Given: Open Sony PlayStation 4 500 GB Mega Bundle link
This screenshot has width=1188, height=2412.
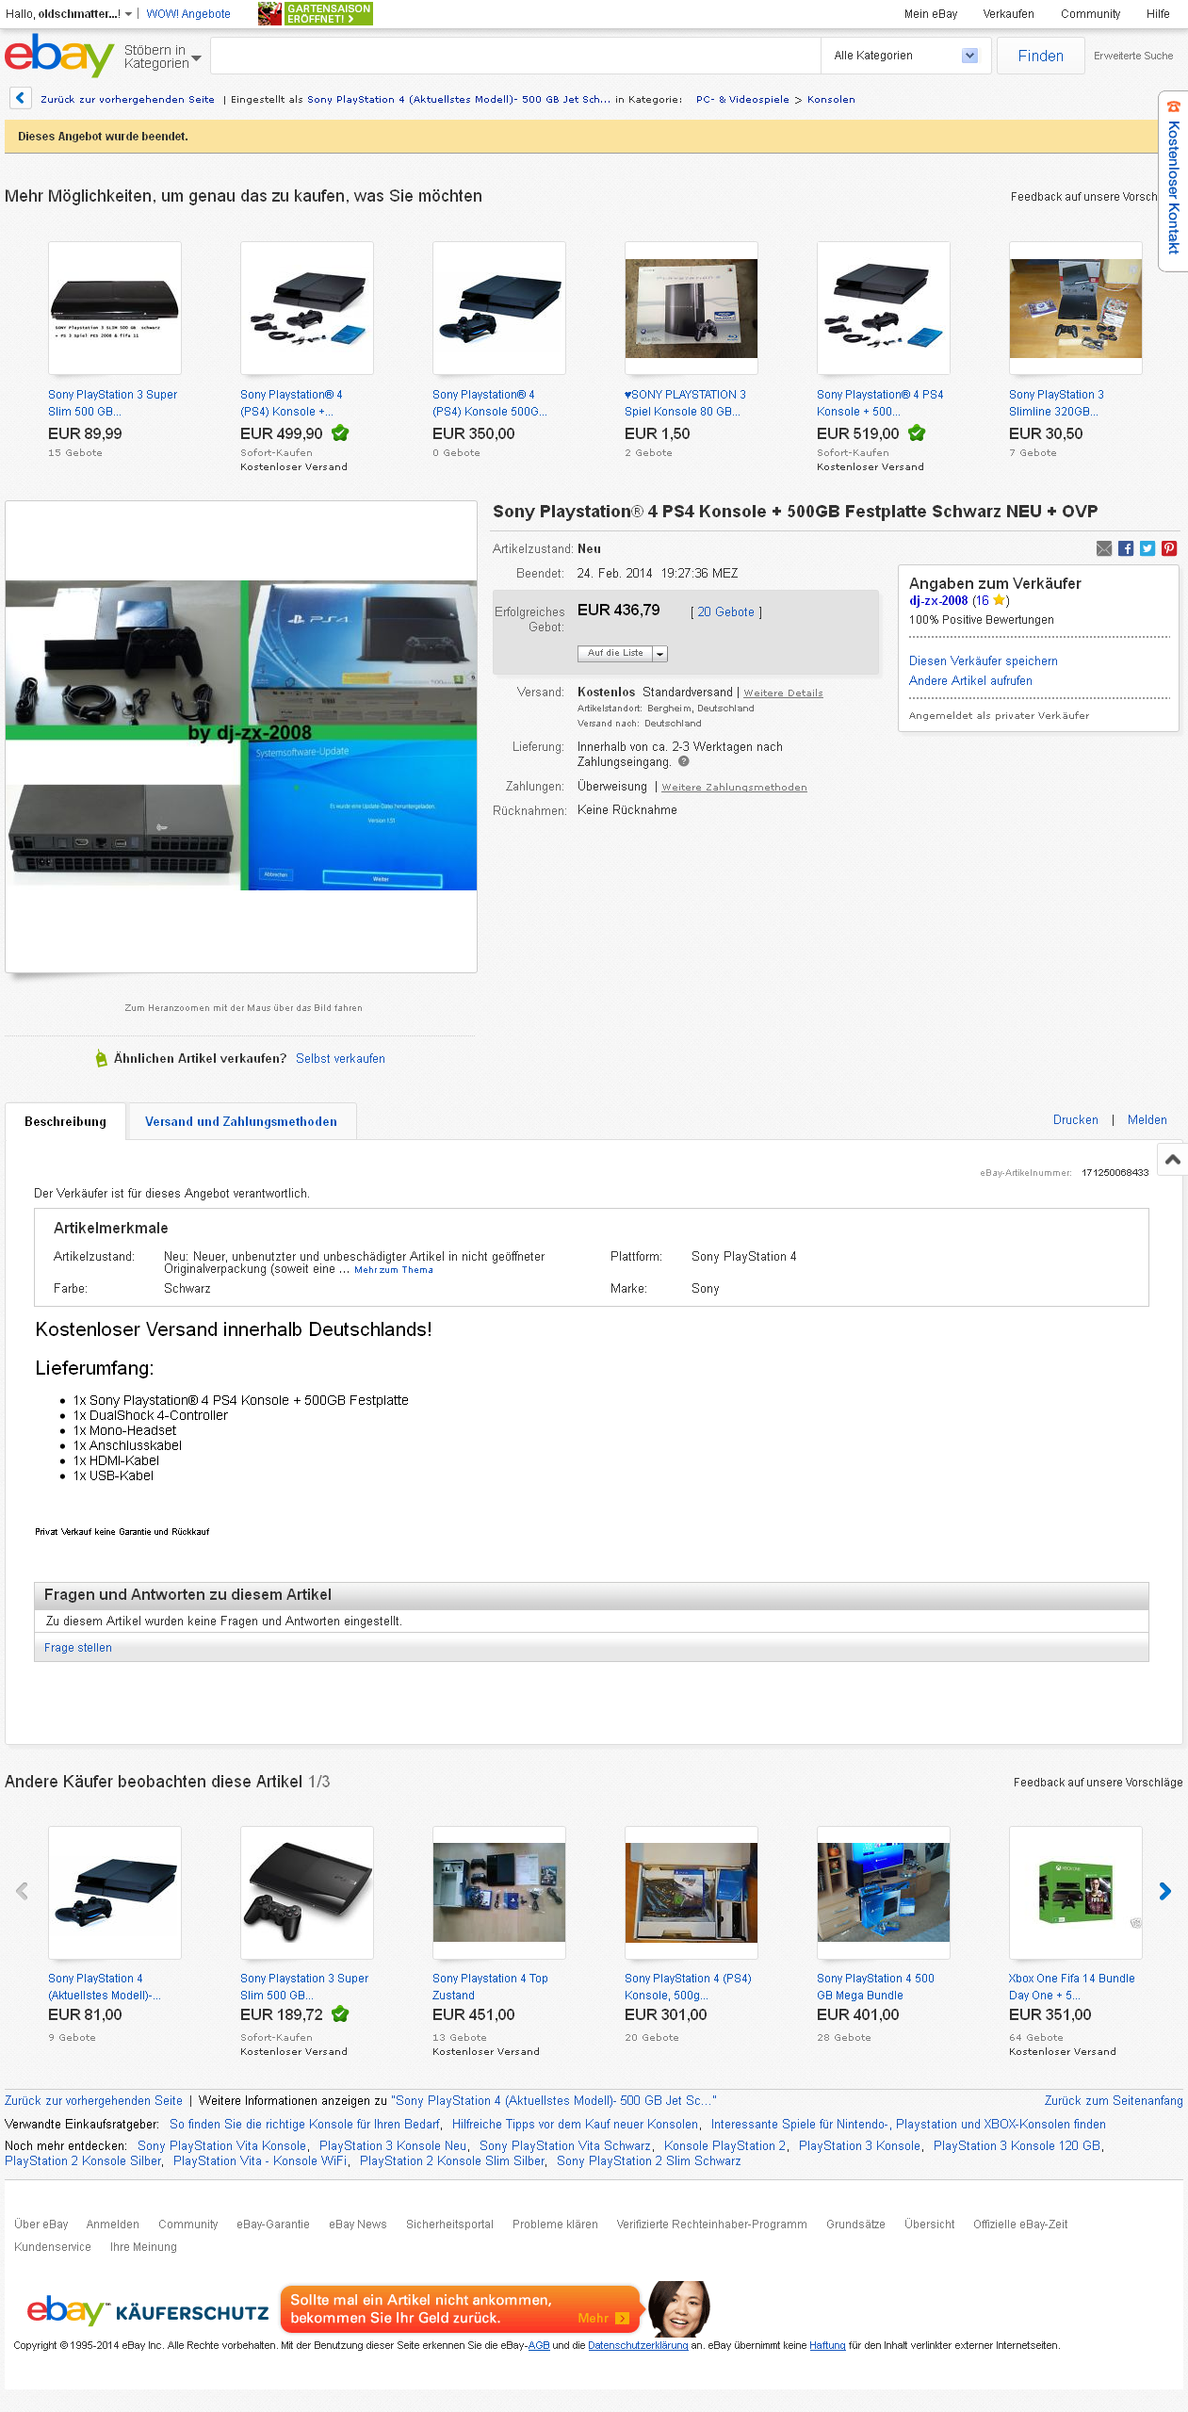Looking at the screenshot, I should 875,1986.
